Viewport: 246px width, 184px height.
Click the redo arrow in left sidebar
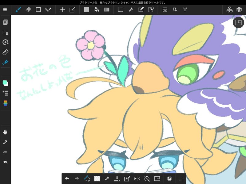5,152
